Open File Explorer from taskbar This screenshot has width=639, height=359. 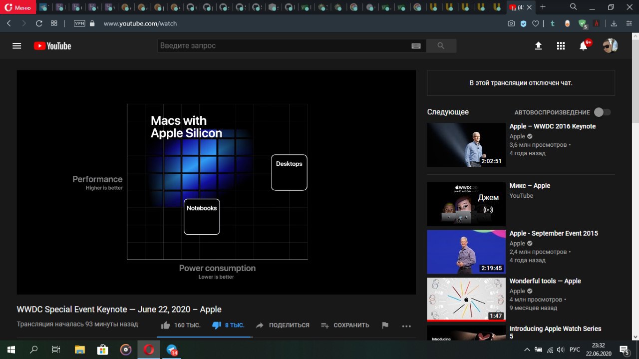coord(80,350)
